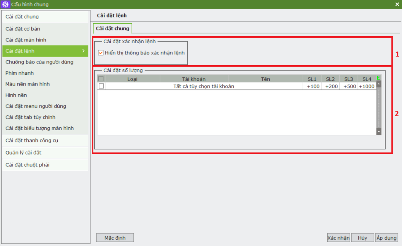Close the Cấu hình chung window
The height and width of the screenshot is (246, 402).
pyautogui.click(x=397, y=5)
